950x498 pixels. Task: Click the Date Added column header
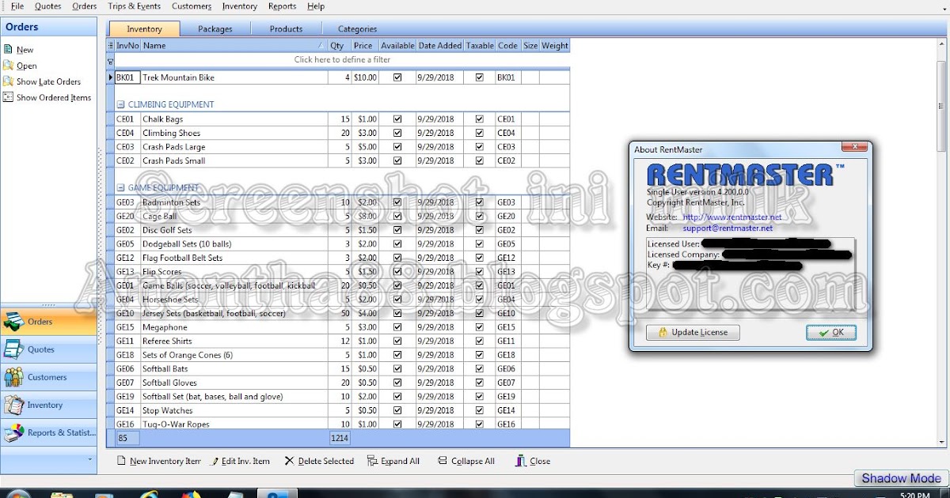439,46
